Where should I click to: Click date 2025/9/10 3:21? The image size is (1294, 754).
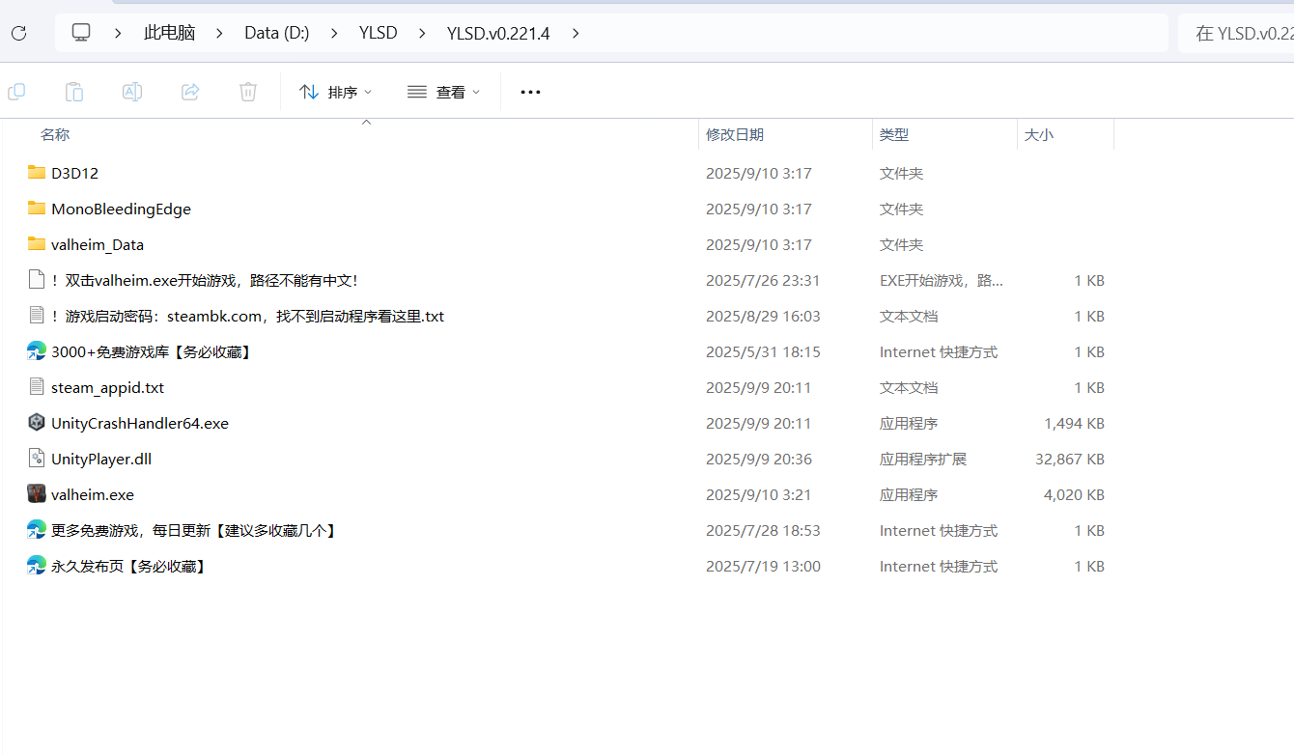tap(758, 494)
